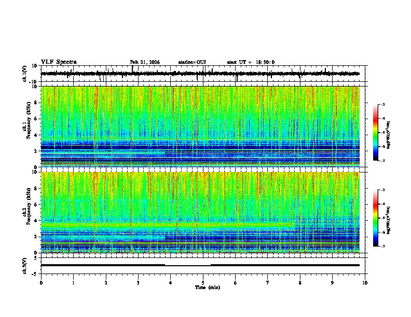Click the "0" tick on the time axis
The height and width of the screenshot is (317, 411).
[x=41, y=283]
